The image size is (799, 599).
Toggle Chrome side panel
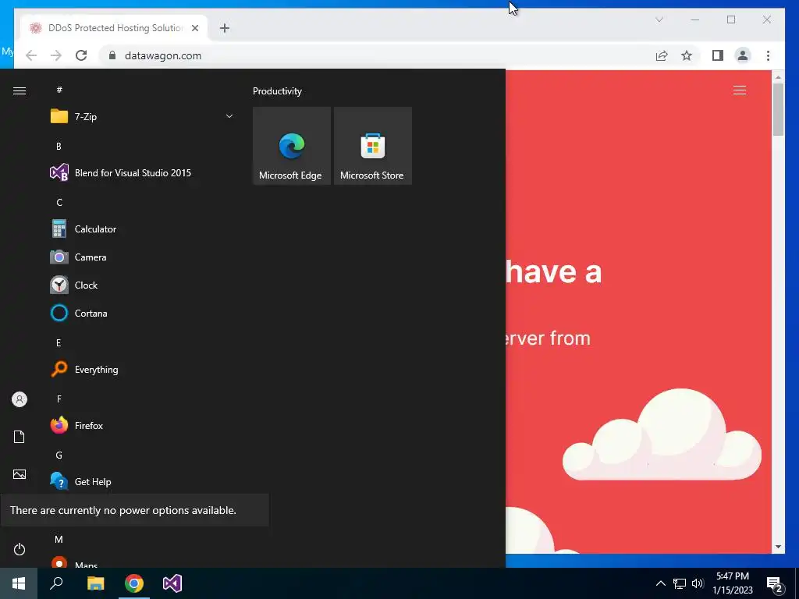(718, 55)
